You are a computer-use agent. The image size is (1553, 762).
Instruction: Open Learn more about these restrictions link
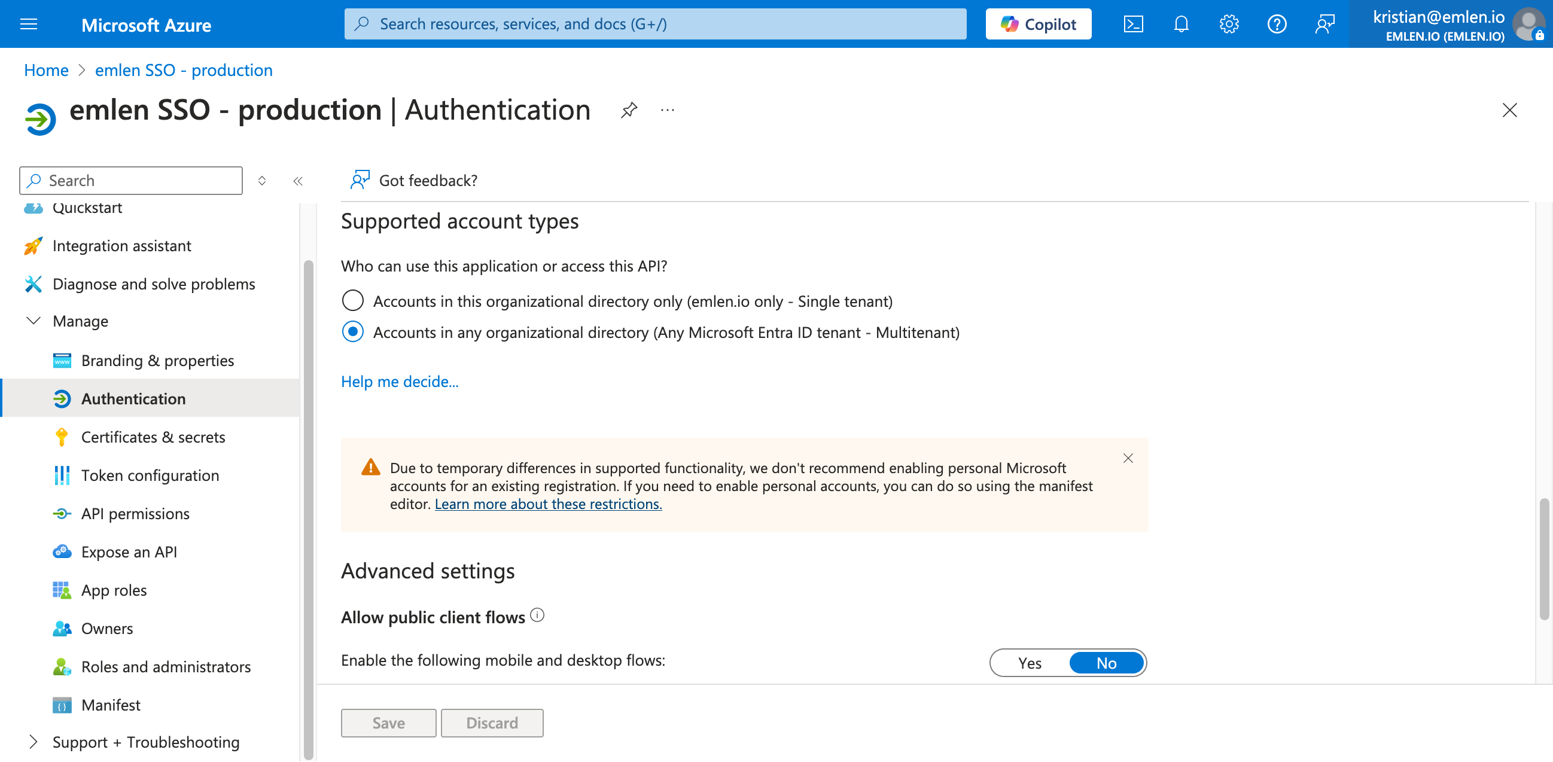(547, 504)
